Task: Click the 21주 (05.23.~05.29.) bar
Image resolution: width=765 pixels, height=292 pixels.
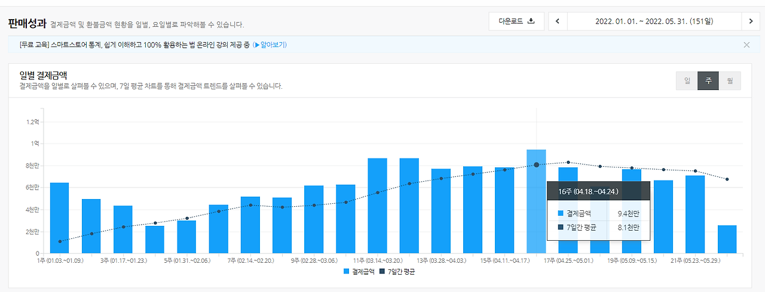Action: (x=695, y=215)
